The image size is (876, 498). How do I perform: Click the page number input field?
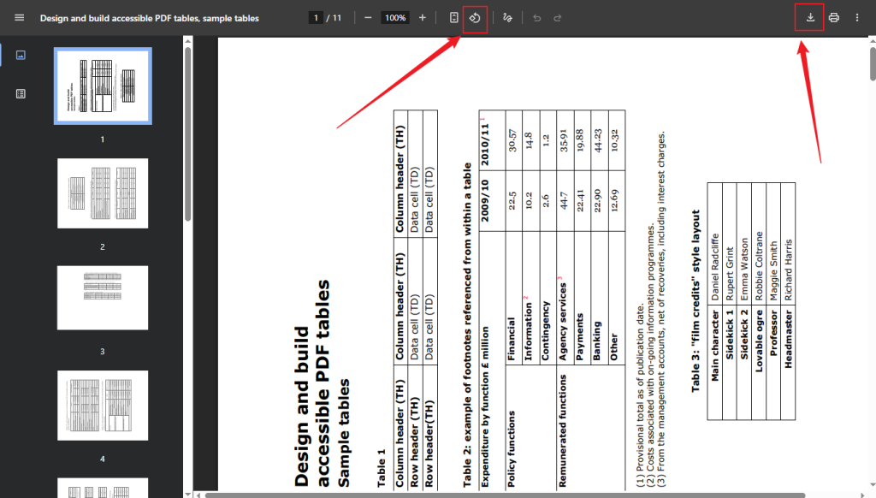(317, 17)
